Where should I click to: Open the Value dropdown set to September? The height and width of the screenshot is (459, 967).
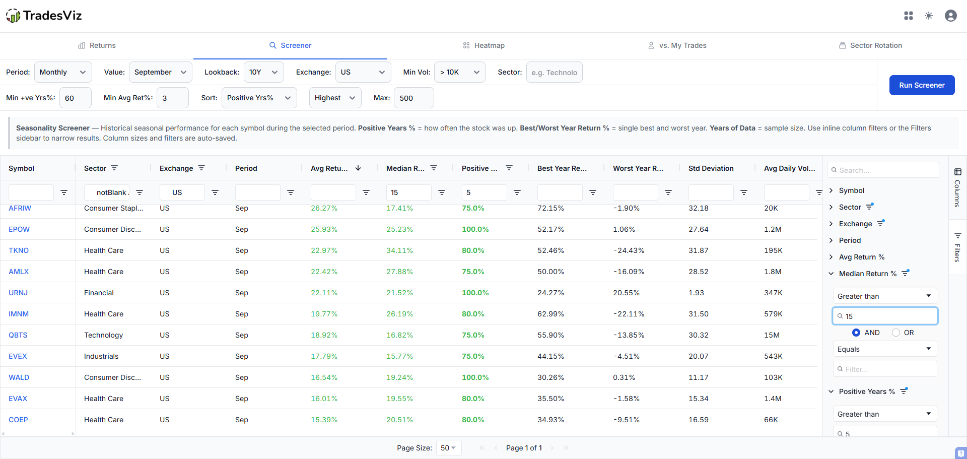pyautogui.click(x=161, y=72)
